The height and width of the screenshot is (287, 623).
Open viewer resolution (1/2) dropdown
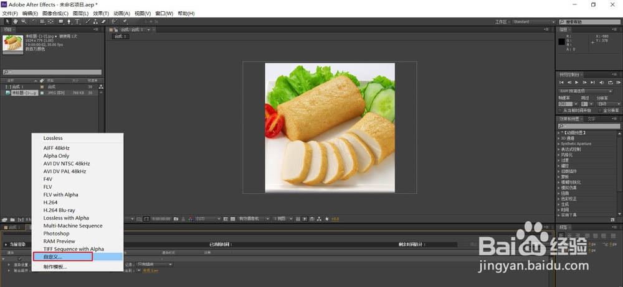(208, 219)
